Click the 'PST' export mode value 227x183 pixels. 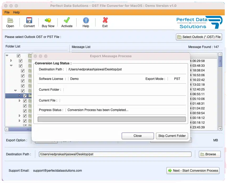pyautogui.click(x=177, y=79)
